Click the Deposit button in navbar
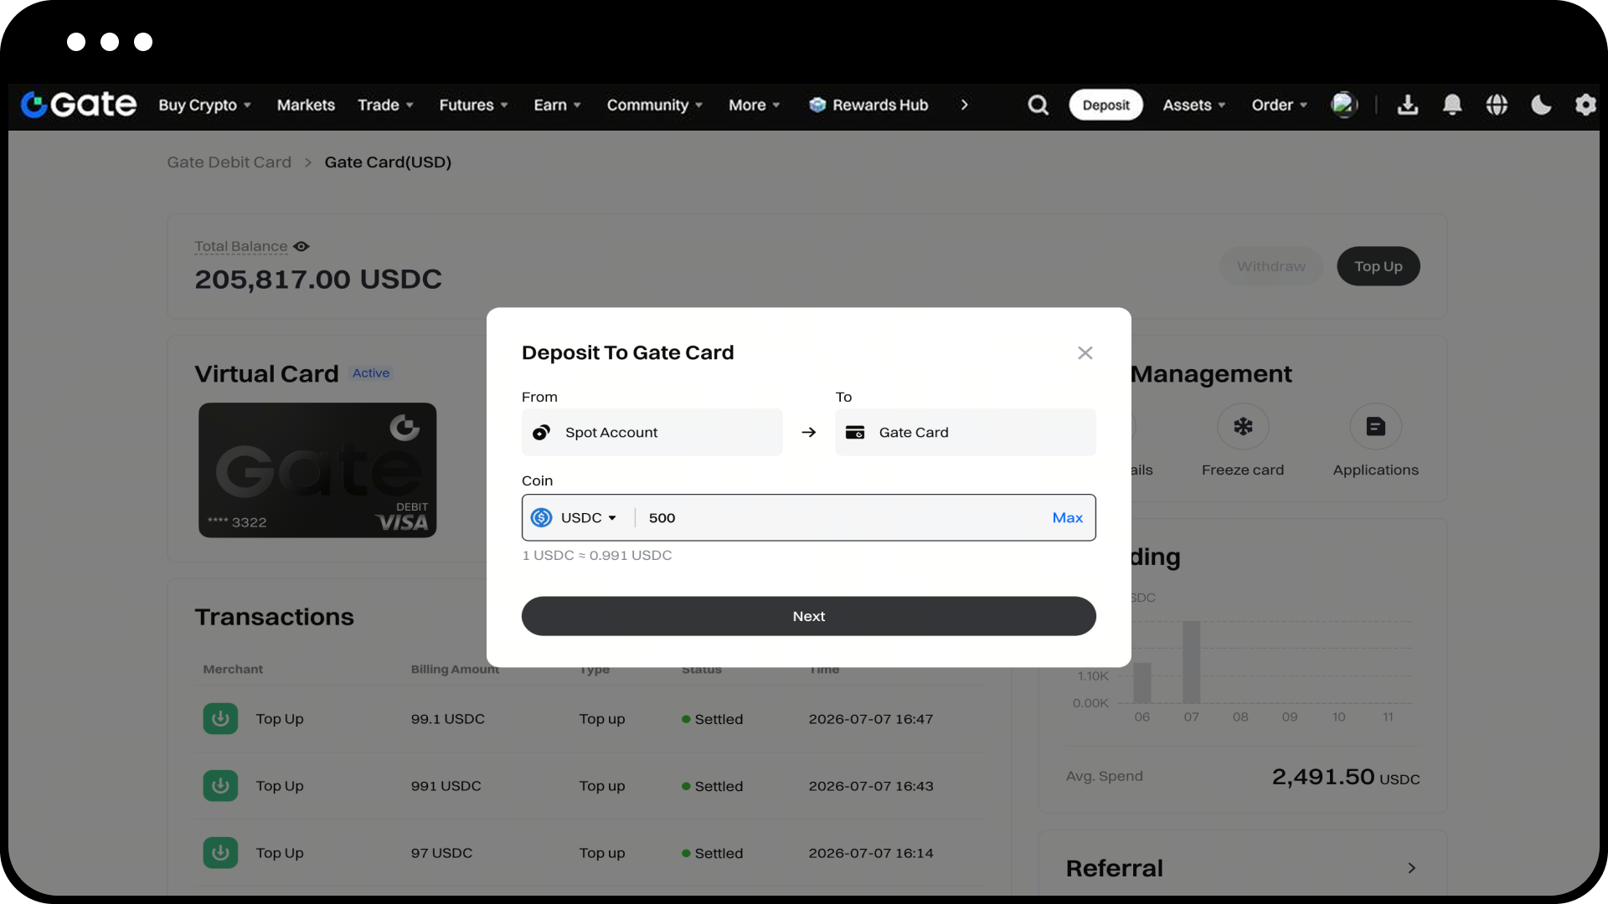Screen dimensions: 1608x904 [1105, 105]
